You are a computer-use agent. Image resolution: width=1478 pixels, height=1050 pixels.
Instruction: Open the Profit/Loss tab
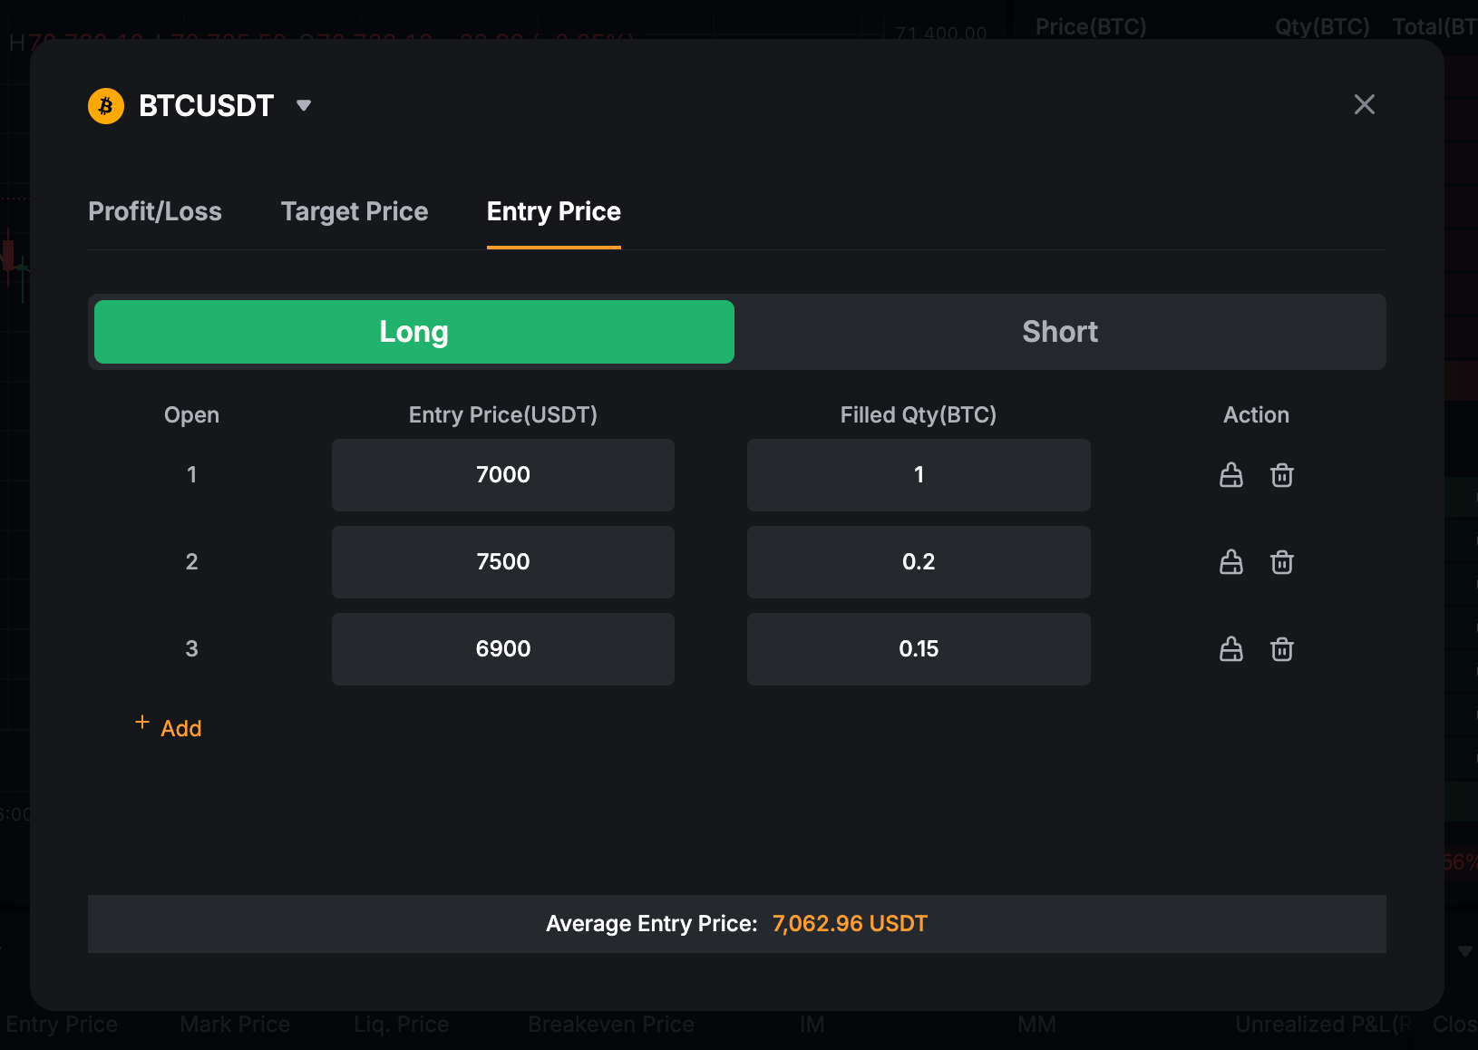[x=155, y=211]
